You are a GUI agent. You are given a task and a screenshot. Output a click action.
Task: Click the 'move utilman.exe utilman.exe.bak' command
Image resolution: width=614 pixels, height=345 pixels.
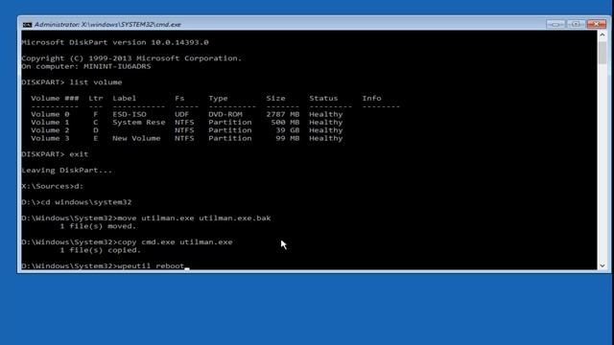point(194,218)
